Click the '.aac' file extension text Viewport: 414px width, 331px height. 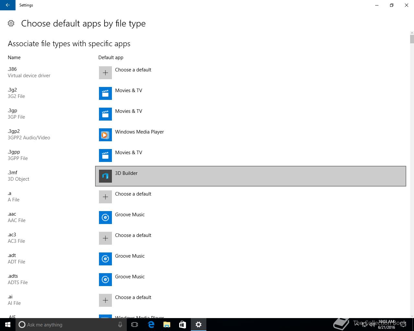point(12,214)
